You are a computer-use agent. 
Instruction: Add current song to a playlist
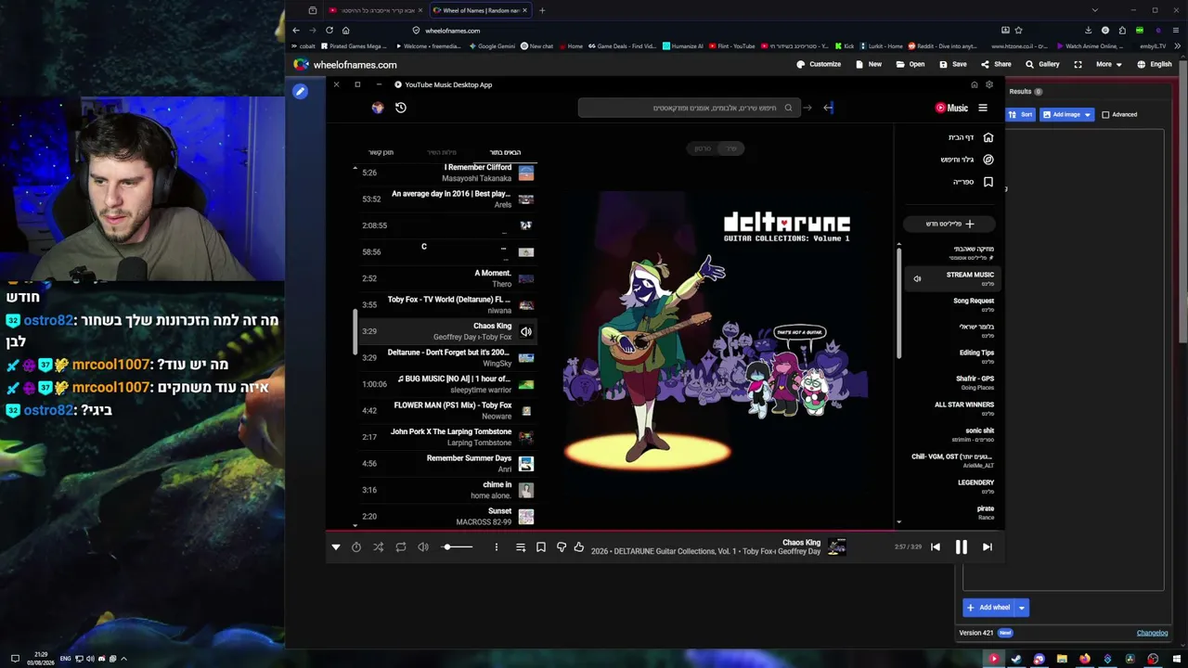pyautogui.click(x=521, y=547)
